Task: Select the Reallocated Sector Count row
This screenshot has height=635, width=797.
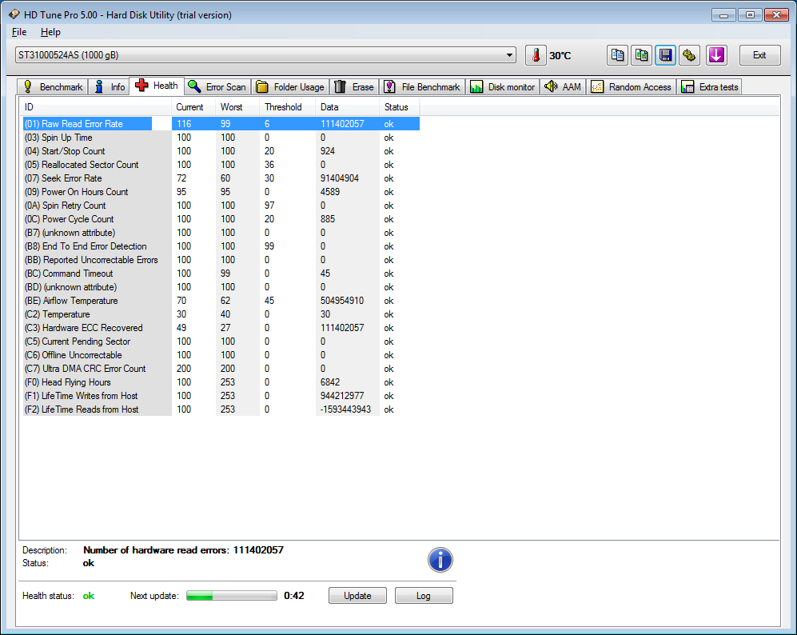Action: coord(90,165)
